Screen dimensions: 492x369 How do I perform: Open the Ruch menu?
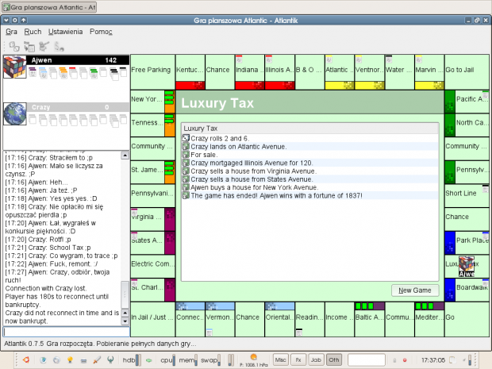coord(33,31)
